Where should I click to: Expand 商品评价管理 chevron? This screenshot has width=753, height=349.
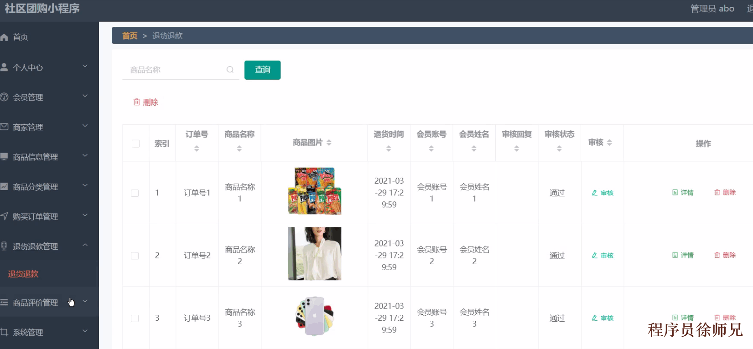coord(85,302)
